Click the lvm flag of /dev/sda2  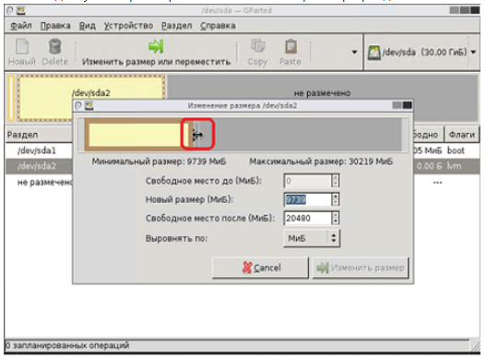pos(454,166)
